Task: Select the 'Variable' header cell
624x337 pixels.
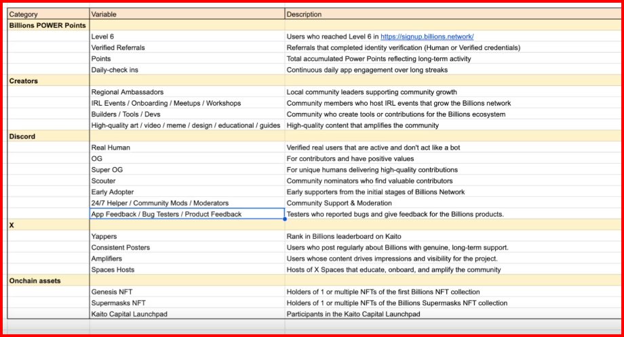Action: tap(187, 14)
